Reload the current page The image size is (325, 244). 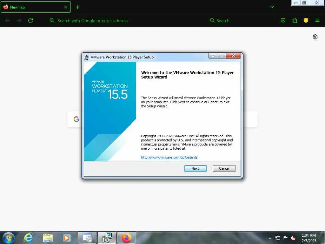(30, 21)
